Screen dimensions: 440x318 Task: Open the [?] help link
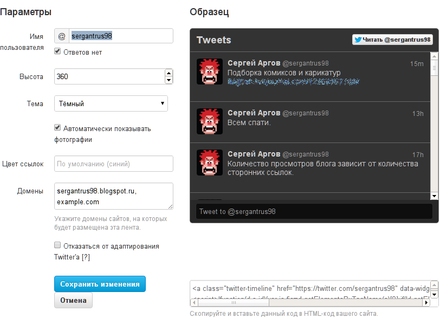tap(86, 257)
